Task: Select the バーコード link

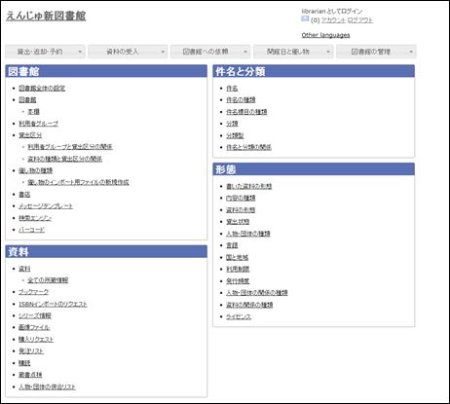Action: coord(31,230)
